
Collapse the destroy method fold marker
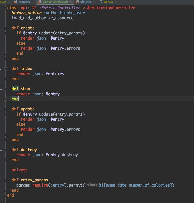tap(5, 150)
